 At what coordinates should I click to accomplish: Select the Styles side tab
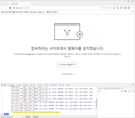[100, 88]
